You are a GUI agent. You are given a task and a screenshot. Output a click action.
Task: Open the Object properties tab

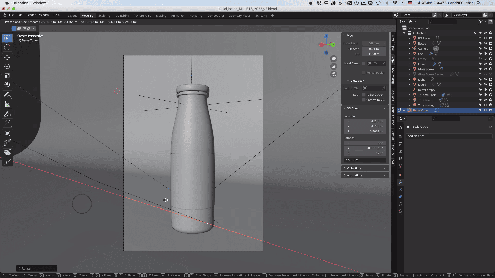[400, 175]
